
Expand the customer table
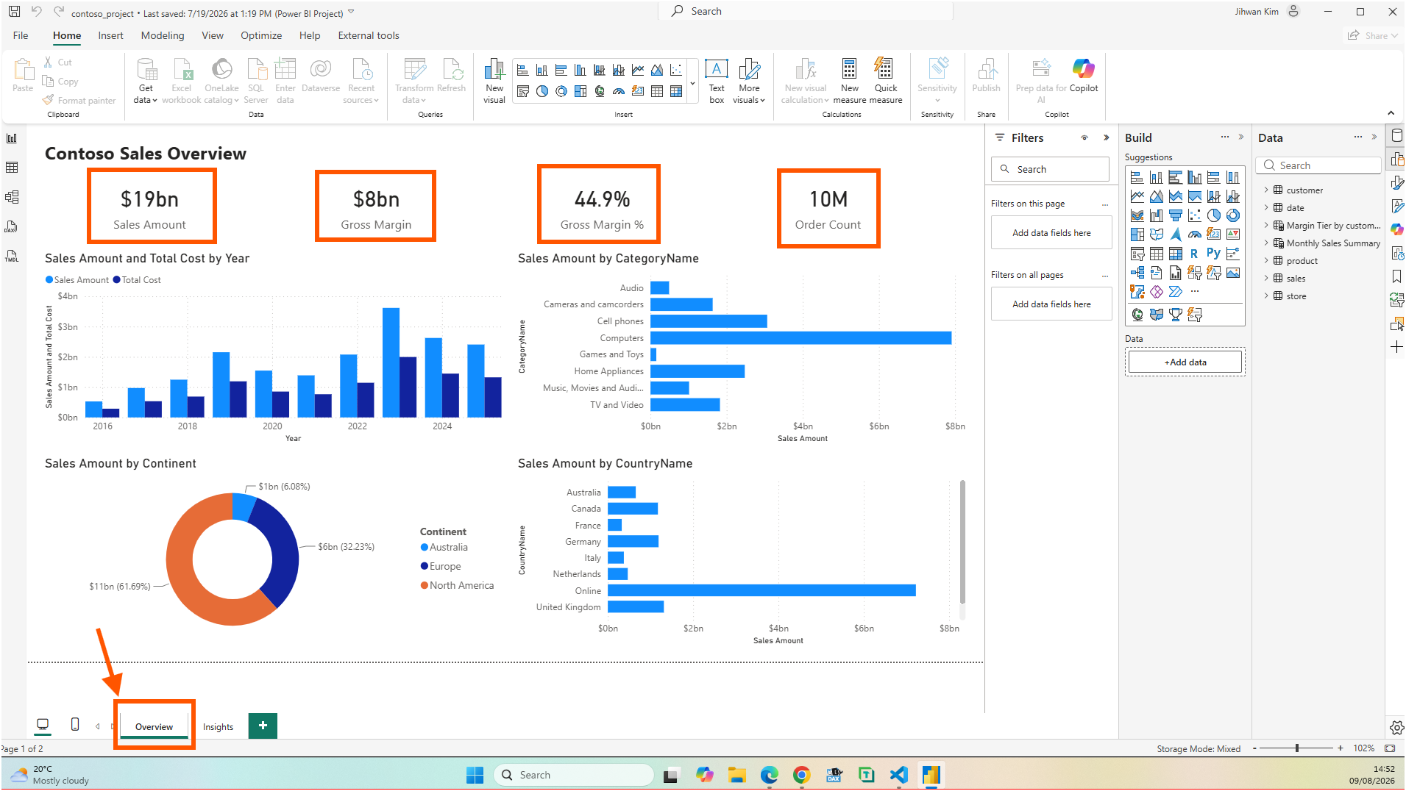pos(1266,190)
